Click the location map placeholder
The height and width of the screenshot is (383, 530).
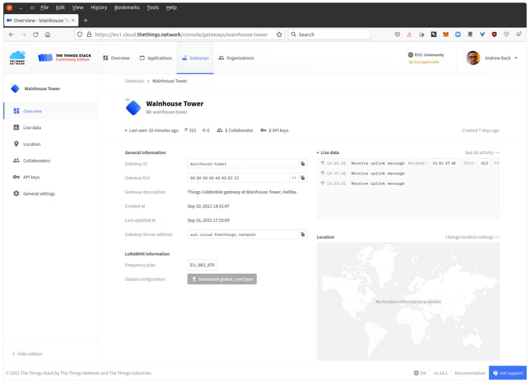coord(409,302)
